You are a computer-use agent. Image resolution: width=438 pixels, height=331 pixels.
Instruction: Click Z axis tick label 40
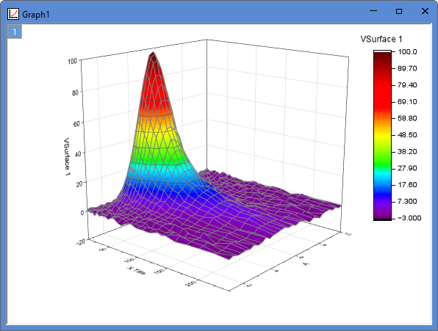point(78,153)
